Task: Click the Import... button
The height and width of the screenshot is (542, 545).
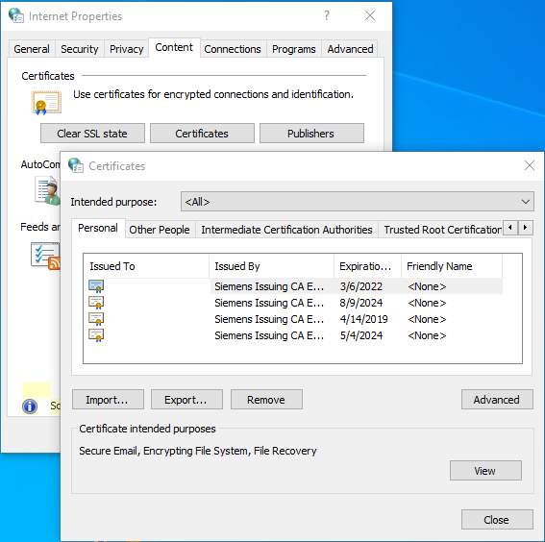Action: click(x=108, y=400)
